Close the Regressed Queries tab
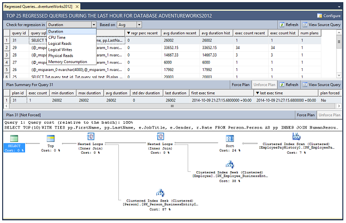 point(77,6)
